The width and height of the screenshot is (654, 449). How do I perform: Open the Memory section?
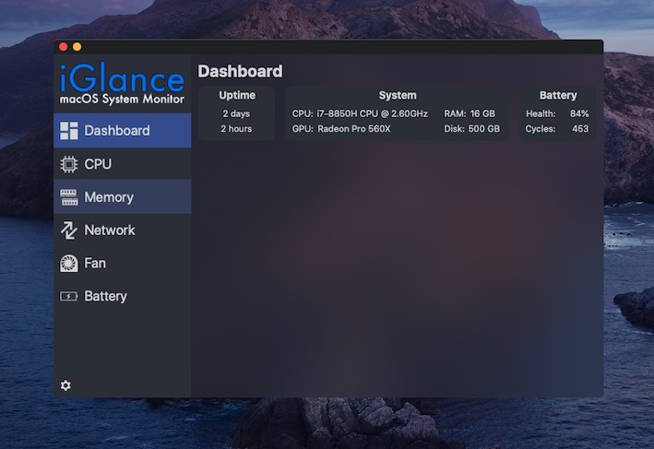pyautogui.click(x=122, y=196)
